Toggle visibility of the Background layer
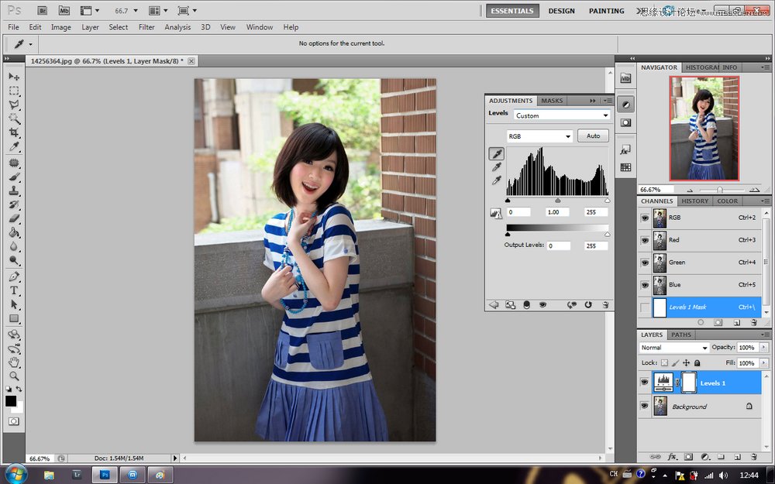This screenshot has height=484, width=775. (x=644, y=406)
